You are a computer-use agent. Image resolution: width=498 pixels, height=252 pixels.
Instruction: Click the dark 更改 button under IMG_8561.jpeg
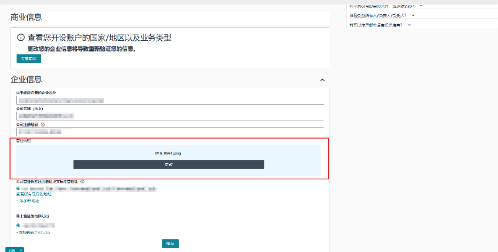pyautogui.click(x=169, y=165)
